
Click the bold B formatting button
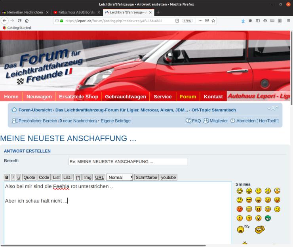tap(7, 178)
